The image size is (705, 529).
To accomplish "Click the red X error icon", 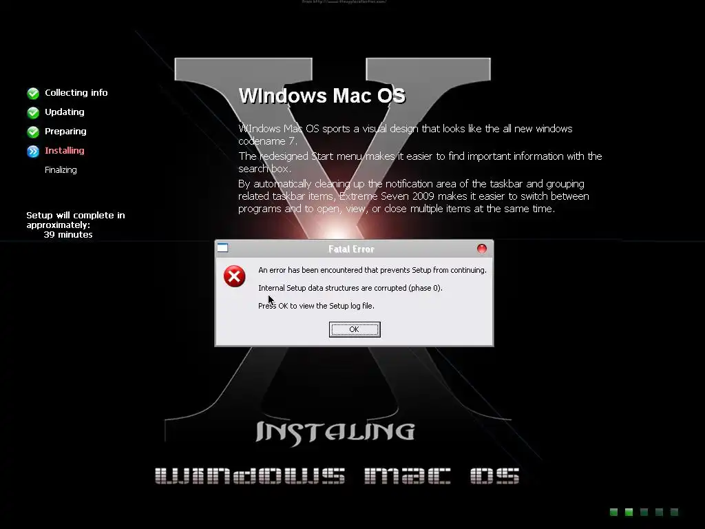I will (234, 276).
